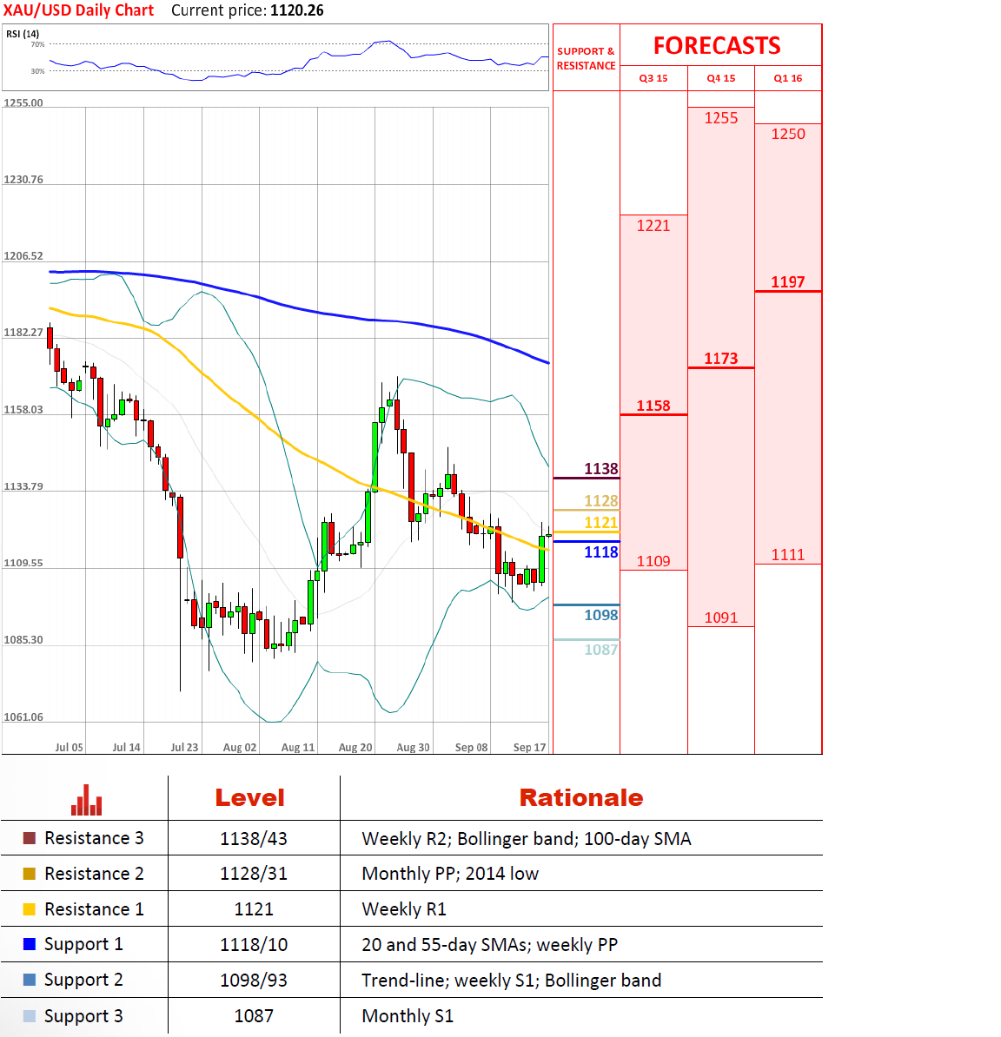Image resolution: width=1001 pixels, height=1037 pixels.
Task: Click the current price 1120.26
Action: pyautogui.click(x=297, y=10)
